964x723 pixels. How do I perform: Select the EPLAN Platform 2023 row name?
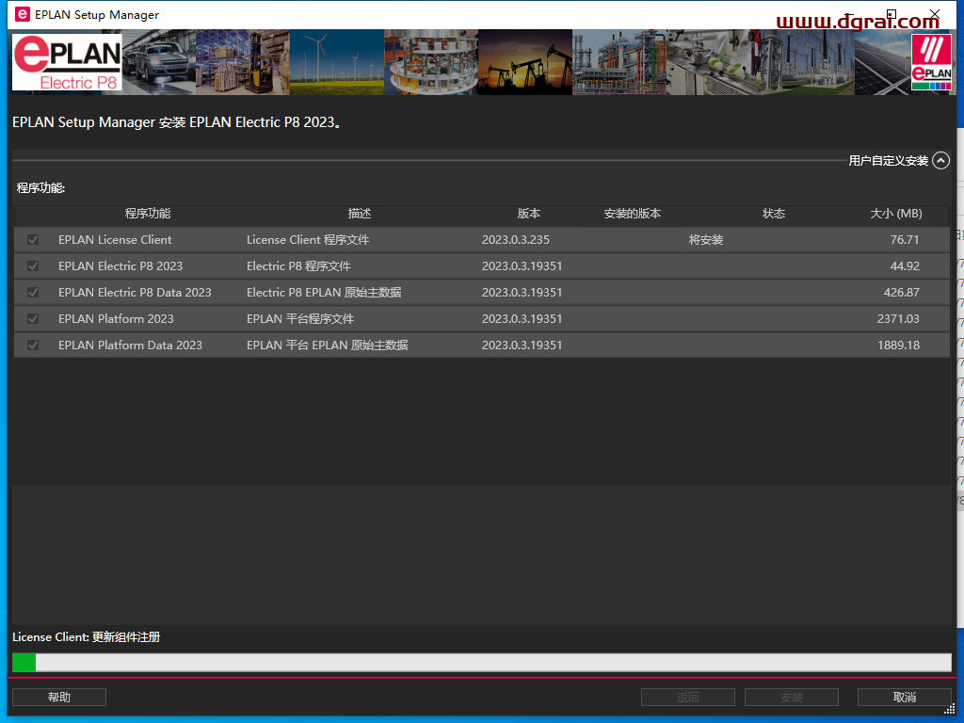pyautogui.click(x=116, y=318)
